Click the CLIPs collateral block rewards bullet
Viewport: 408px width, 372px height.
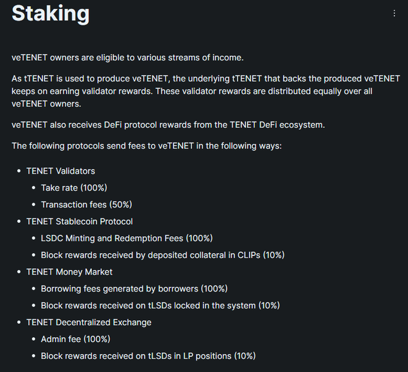(x=163, y=255)
